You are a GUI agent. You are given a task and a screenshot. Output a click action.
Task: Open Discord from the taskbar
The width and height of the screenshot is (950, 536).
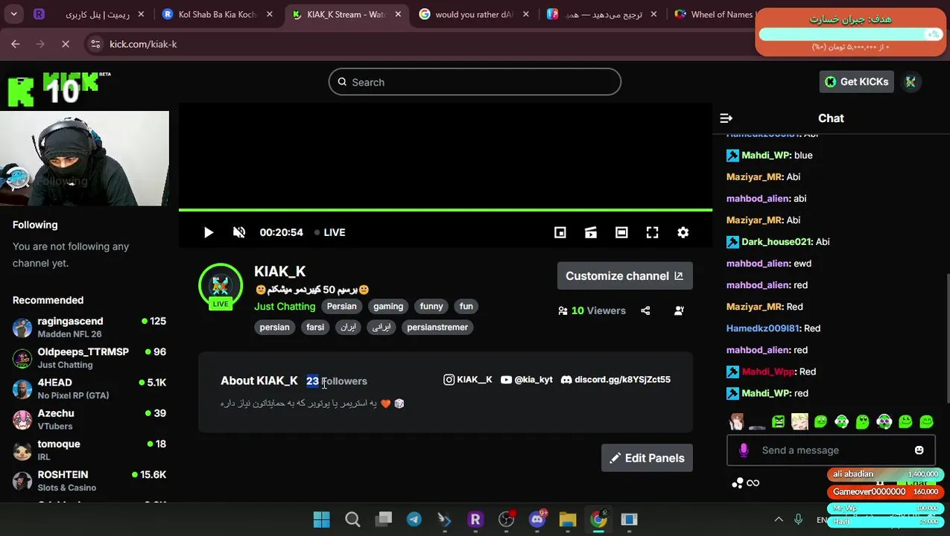click(x=537, y=520)
